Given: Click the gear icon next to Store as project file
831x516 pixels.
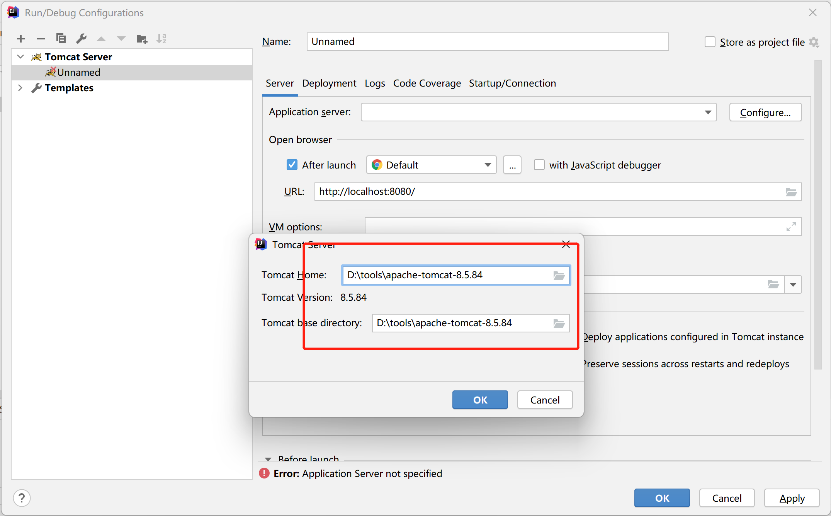Looking at the screenshot, I should [x=814, y=42].
